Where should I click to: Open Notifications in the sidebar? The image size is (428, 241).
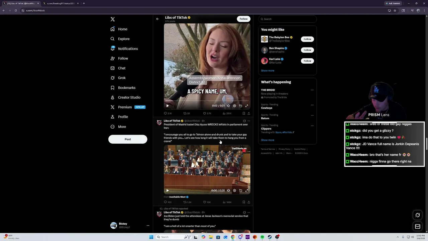point(124,49)
